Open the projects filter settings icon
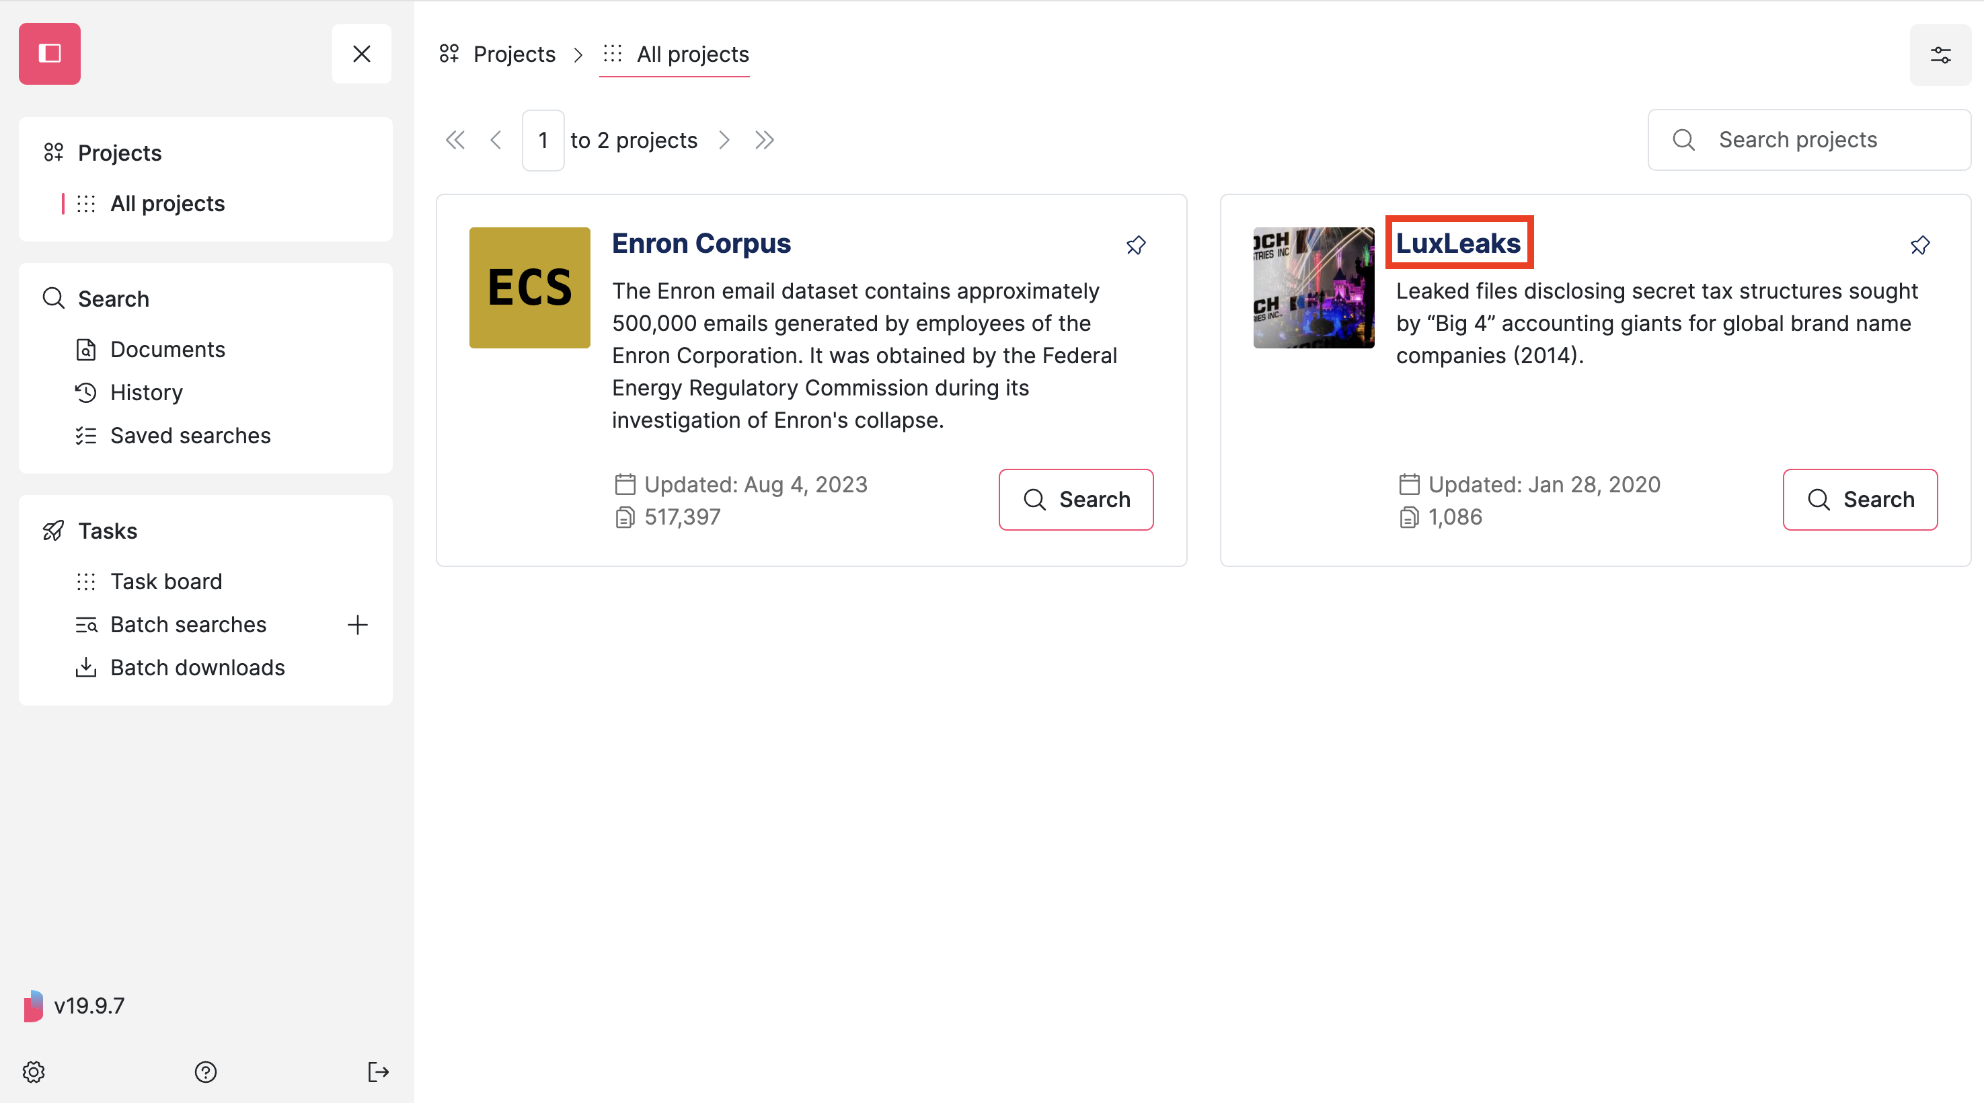Screen dimensions: 1984x1103 tap(1940, 54)
